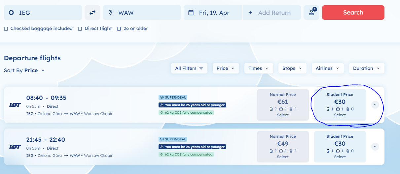
Task: Swap origin and destination airports
Action: click(x=92, y=13)
